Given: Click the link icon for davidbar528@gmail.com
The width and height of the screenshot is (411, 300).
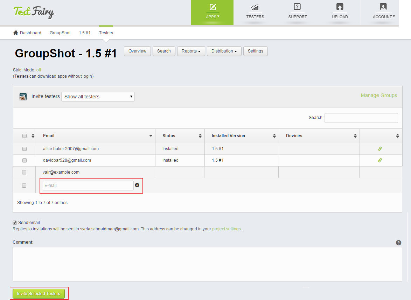Looking at the screenshot, I should (380, 160).
